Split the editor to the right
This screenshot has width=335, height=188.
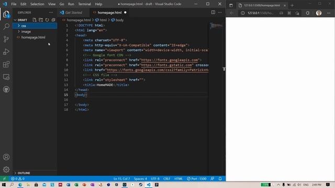click(x=213, y=13)
